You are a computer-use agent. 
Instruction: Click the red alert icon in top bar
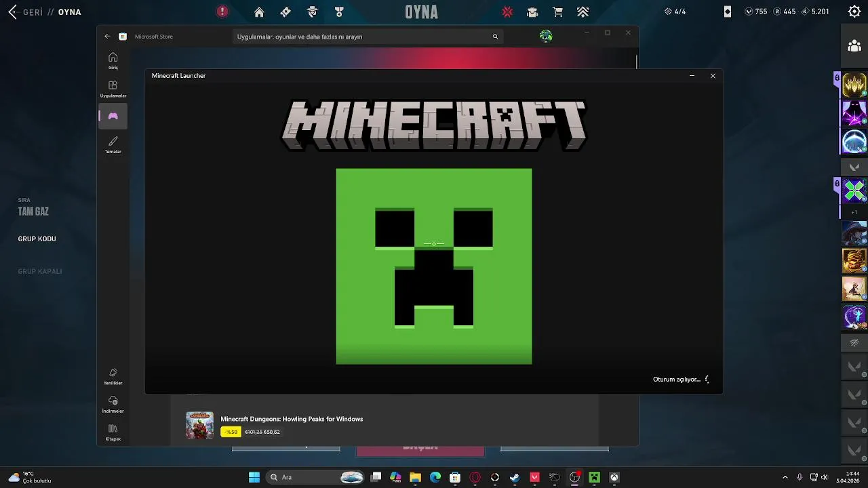point(222,12)
